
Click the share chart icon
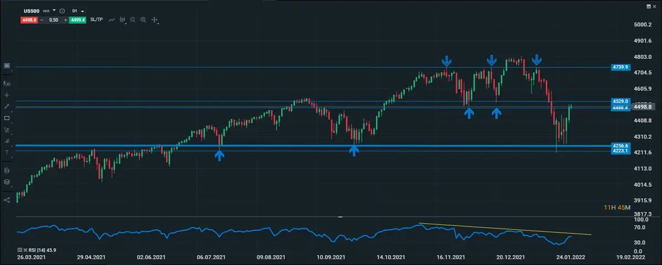click(7, 200)
